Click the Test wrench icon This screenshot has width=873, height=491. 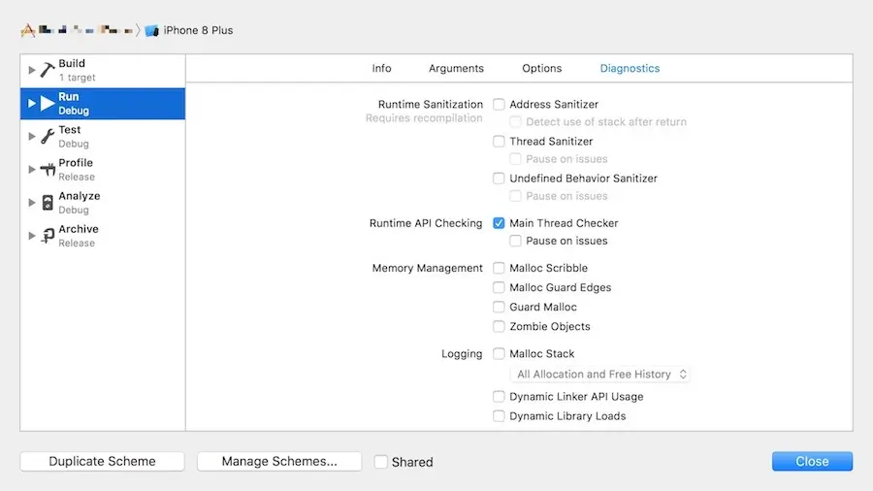click(x=48, y=136)
